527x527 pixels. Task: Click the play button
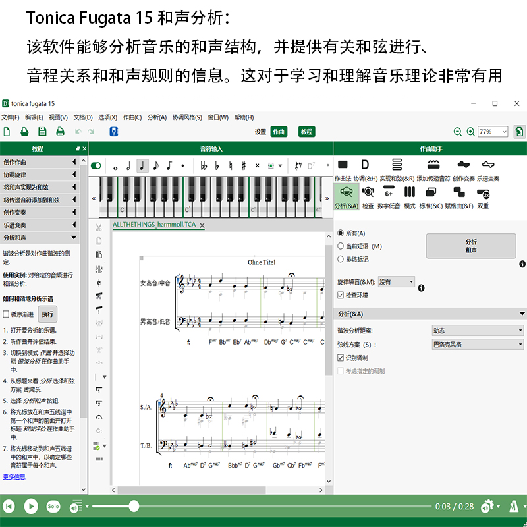pos(31,506)
